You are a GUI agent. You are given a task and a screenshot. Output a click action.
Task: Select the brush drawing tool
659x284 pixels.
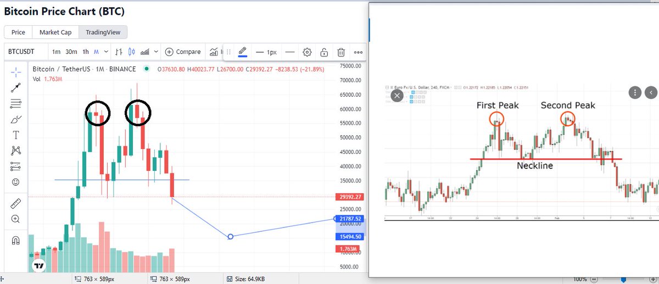pyautogui.click(x=16, y=119)
